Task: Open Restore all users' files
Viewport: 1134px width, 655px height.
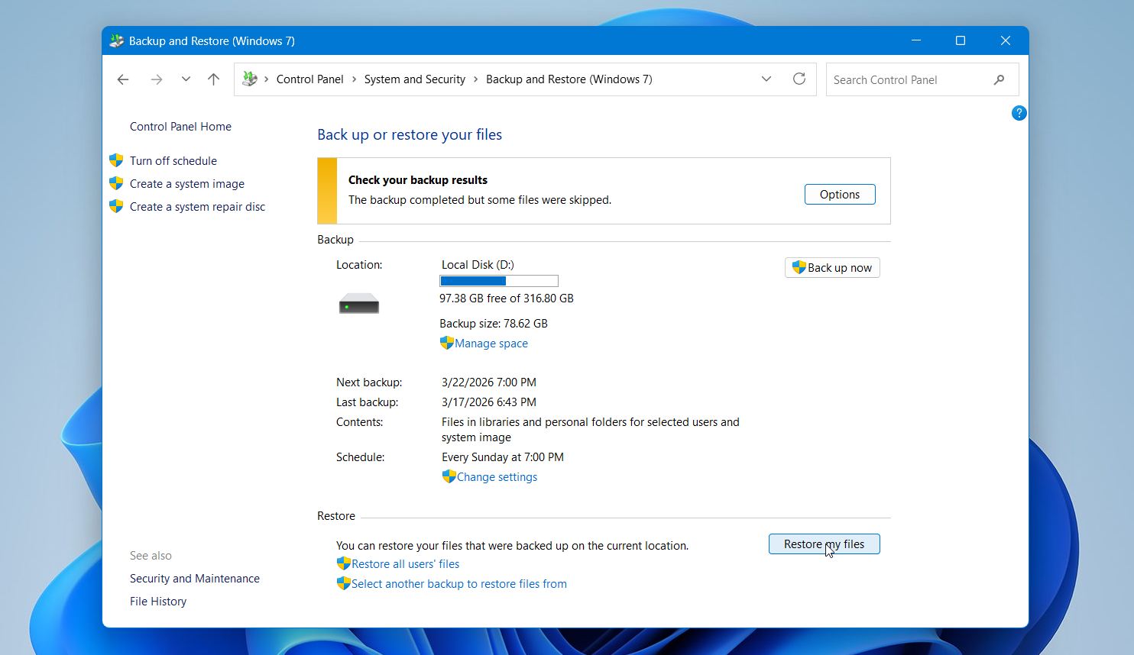Action: 405,563
